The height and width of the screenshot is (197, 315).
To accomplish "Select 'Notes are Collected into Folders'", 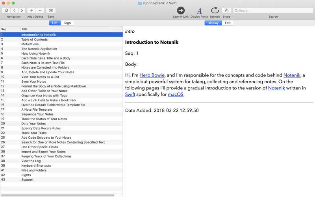I will 61,67.
